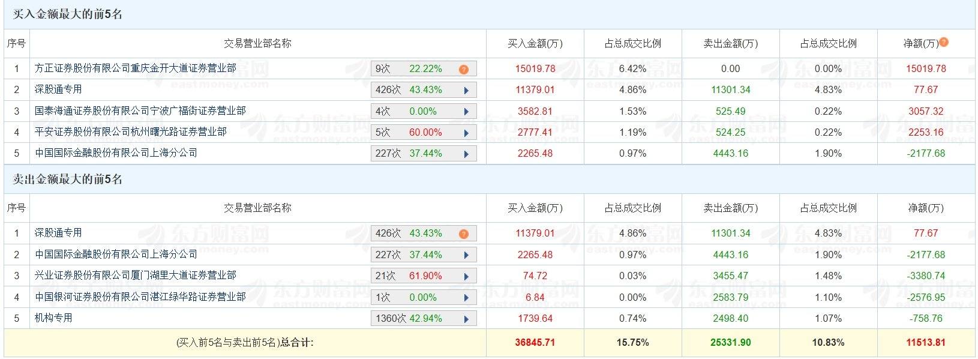Click the blue arrow on 平安证券杭州曙光路 row
978x359 pixels.
click(467, 131)
